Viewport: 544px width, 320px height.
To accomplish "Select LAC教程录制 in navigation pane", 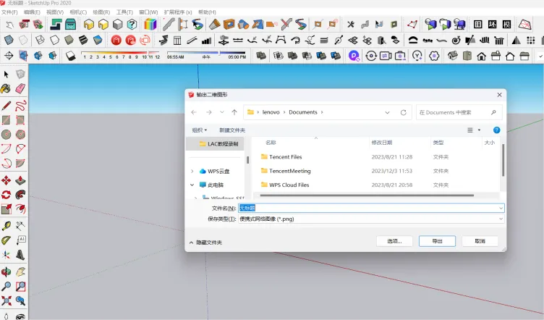I will click(215, 143).
